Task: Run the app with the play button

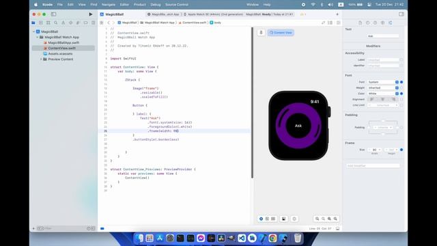Action: [x=91, y=14]
